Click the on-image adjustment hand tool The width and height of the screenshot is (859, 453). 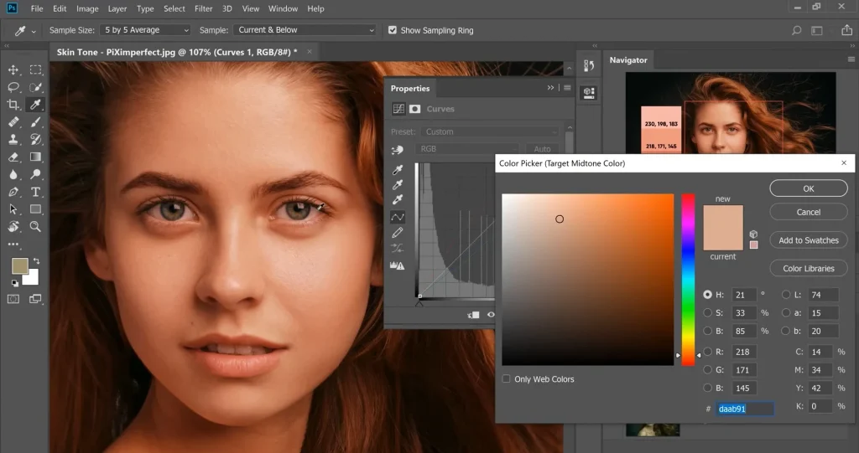pos(397,149)
